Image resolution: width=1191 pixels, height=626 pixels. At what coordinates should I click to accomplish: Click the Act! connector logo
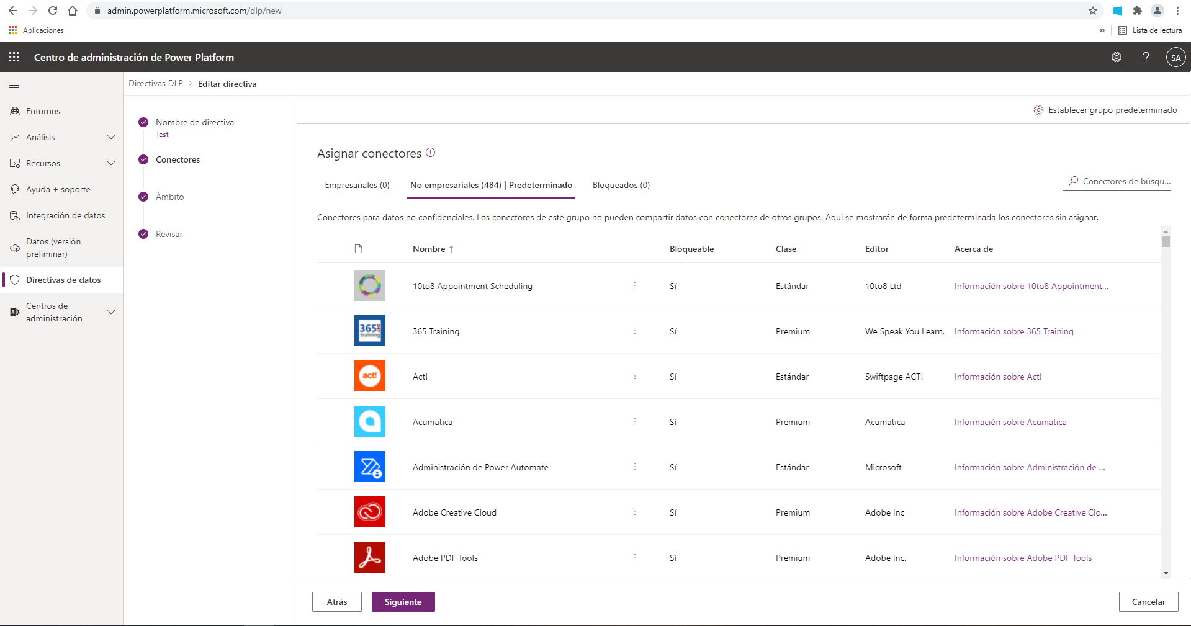point(370,376)
